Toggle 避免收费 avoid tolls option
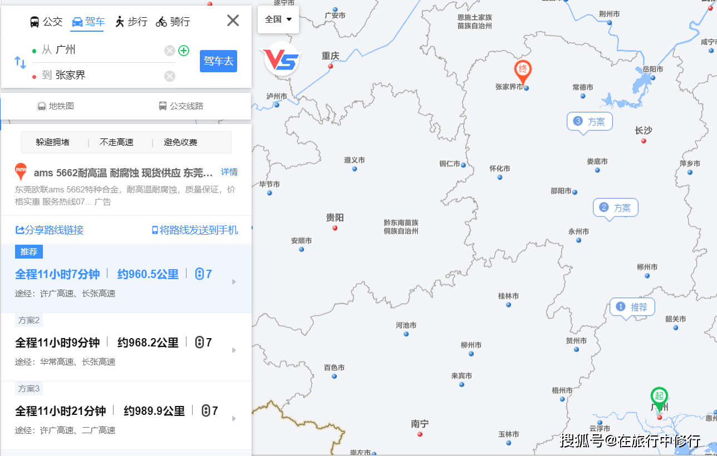The width and height of the screenshot is (717, 456). coord(180,142)
